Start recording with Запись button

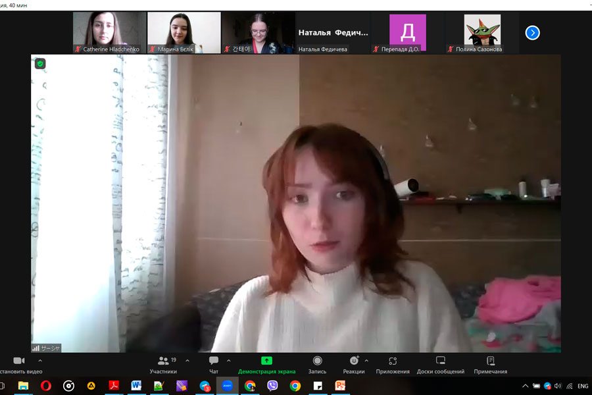317,365
